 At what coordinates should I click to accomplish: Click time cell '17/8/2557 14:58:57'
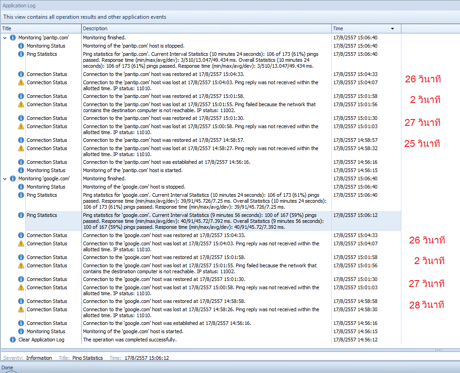pyautogui.click(x=355, y=140)
